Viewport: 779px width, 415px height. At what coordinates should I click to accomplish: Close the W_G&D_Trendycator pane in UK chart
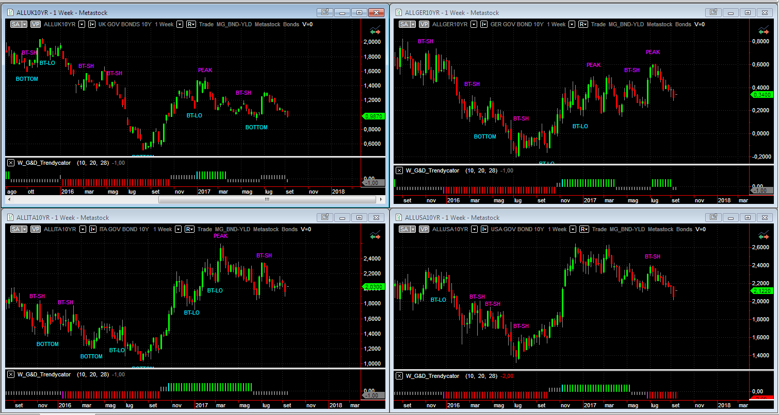11,163
